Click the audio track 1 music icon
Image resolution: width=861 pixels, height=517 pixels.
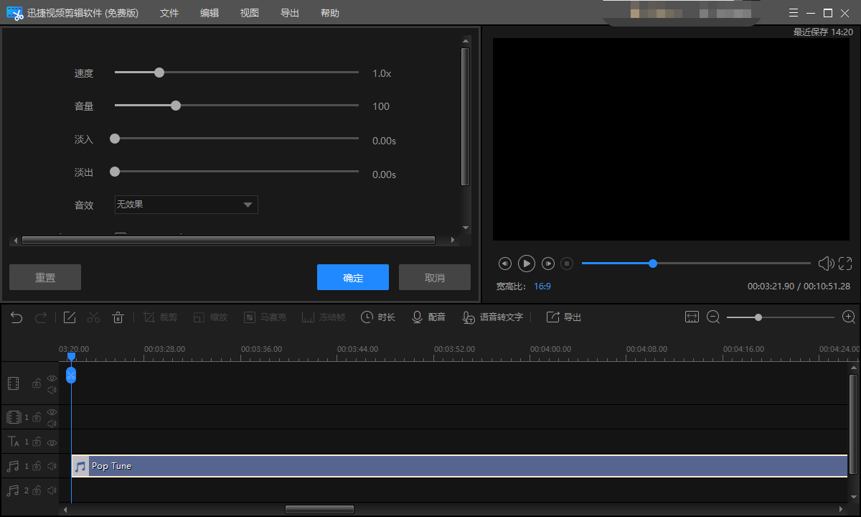click(13, 466)
